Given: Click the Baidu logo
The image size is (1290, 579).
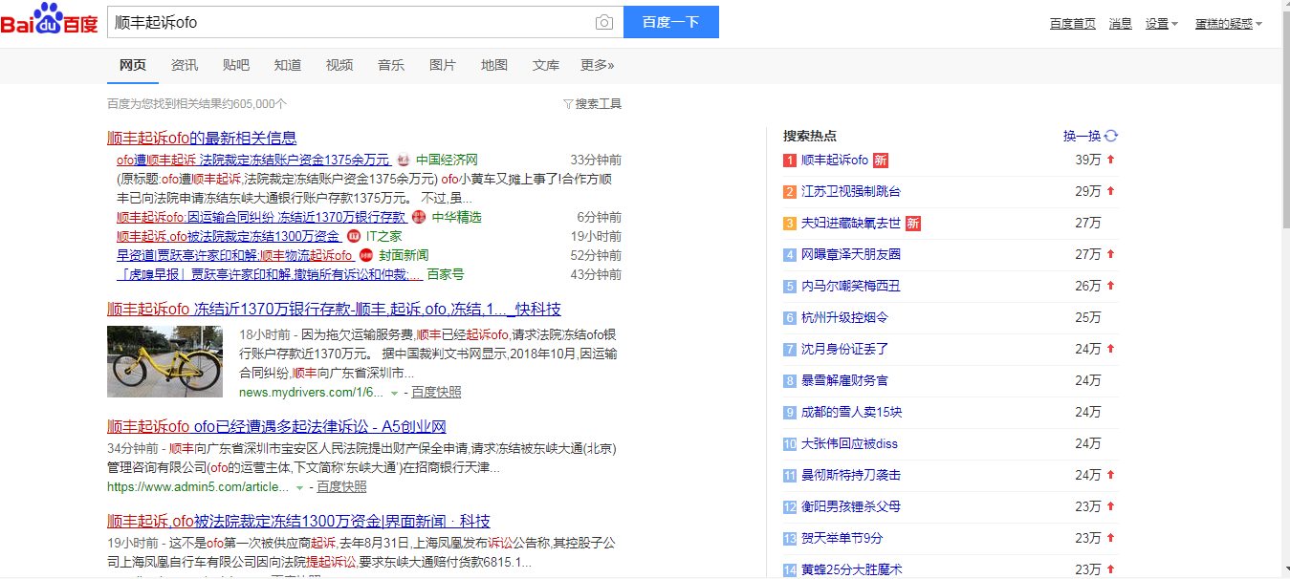Looking at the screenshot, I should pyautogui.click(x=49, y=20).
